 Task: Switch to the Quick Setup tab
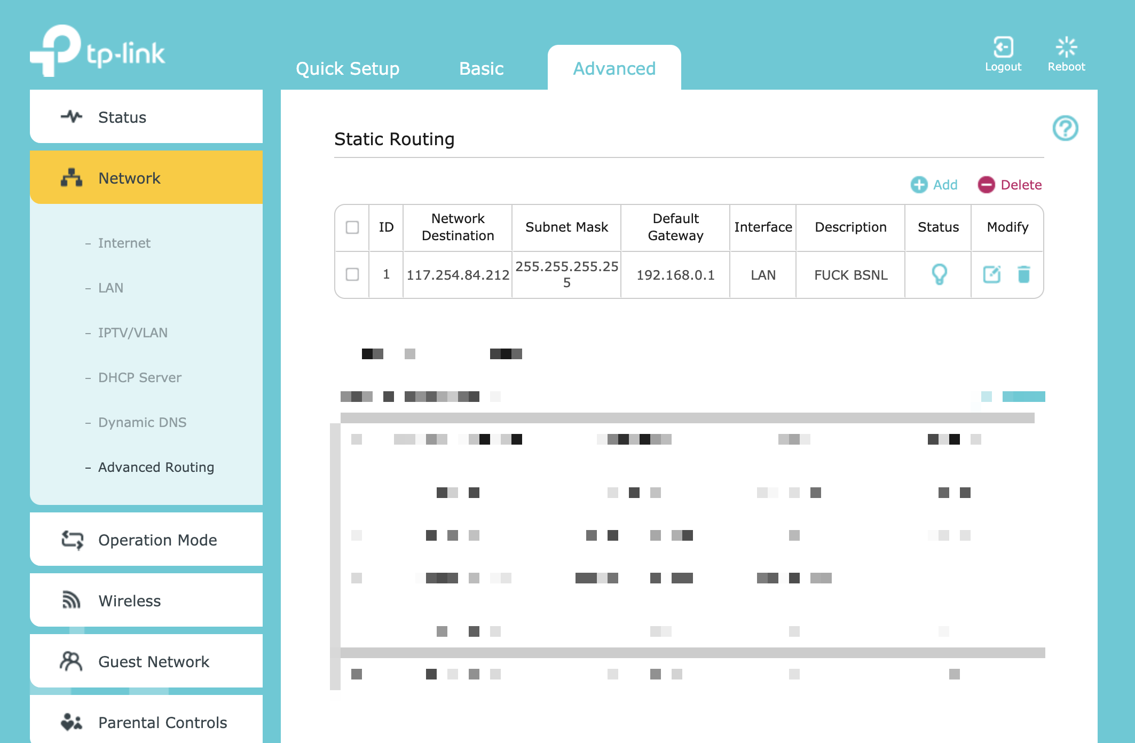click(348, 68)
